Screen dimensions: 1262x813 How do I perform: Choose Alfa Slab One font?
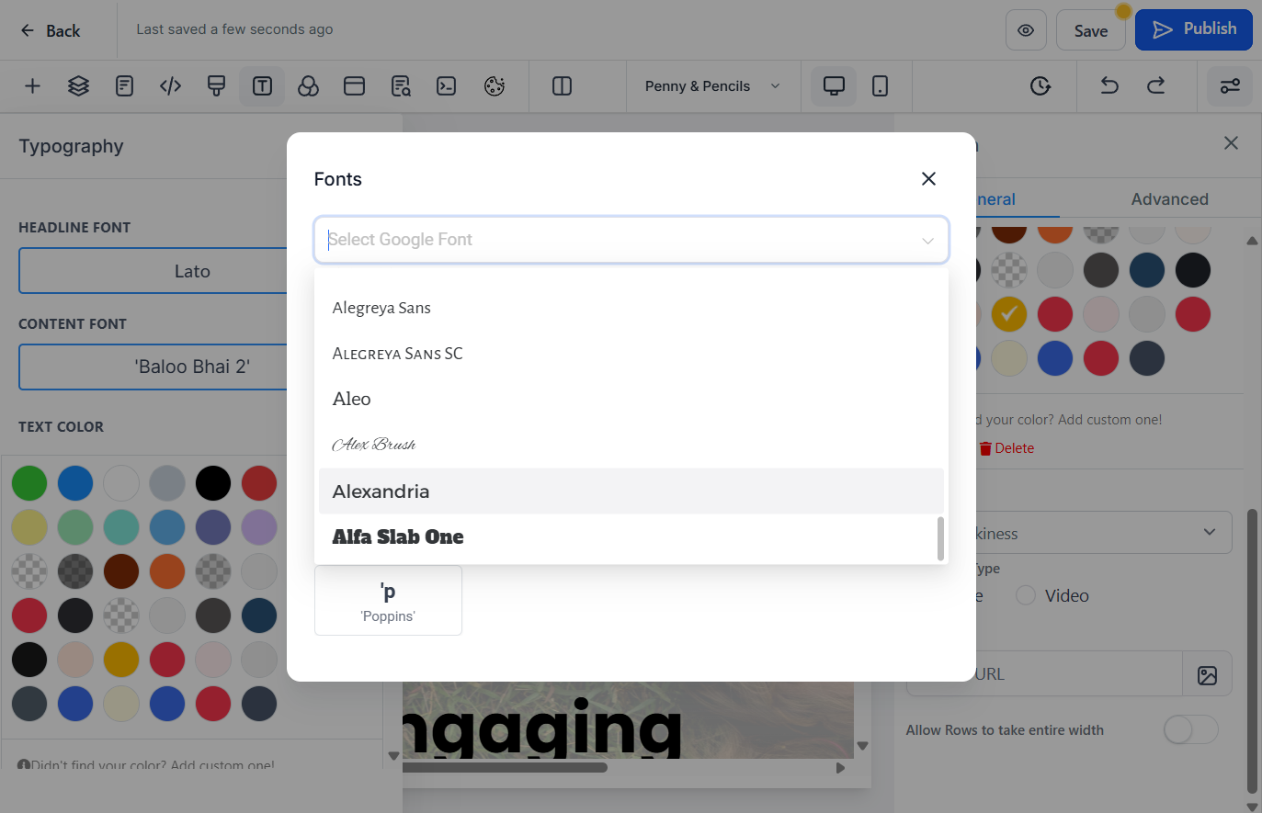pos(631,537)
